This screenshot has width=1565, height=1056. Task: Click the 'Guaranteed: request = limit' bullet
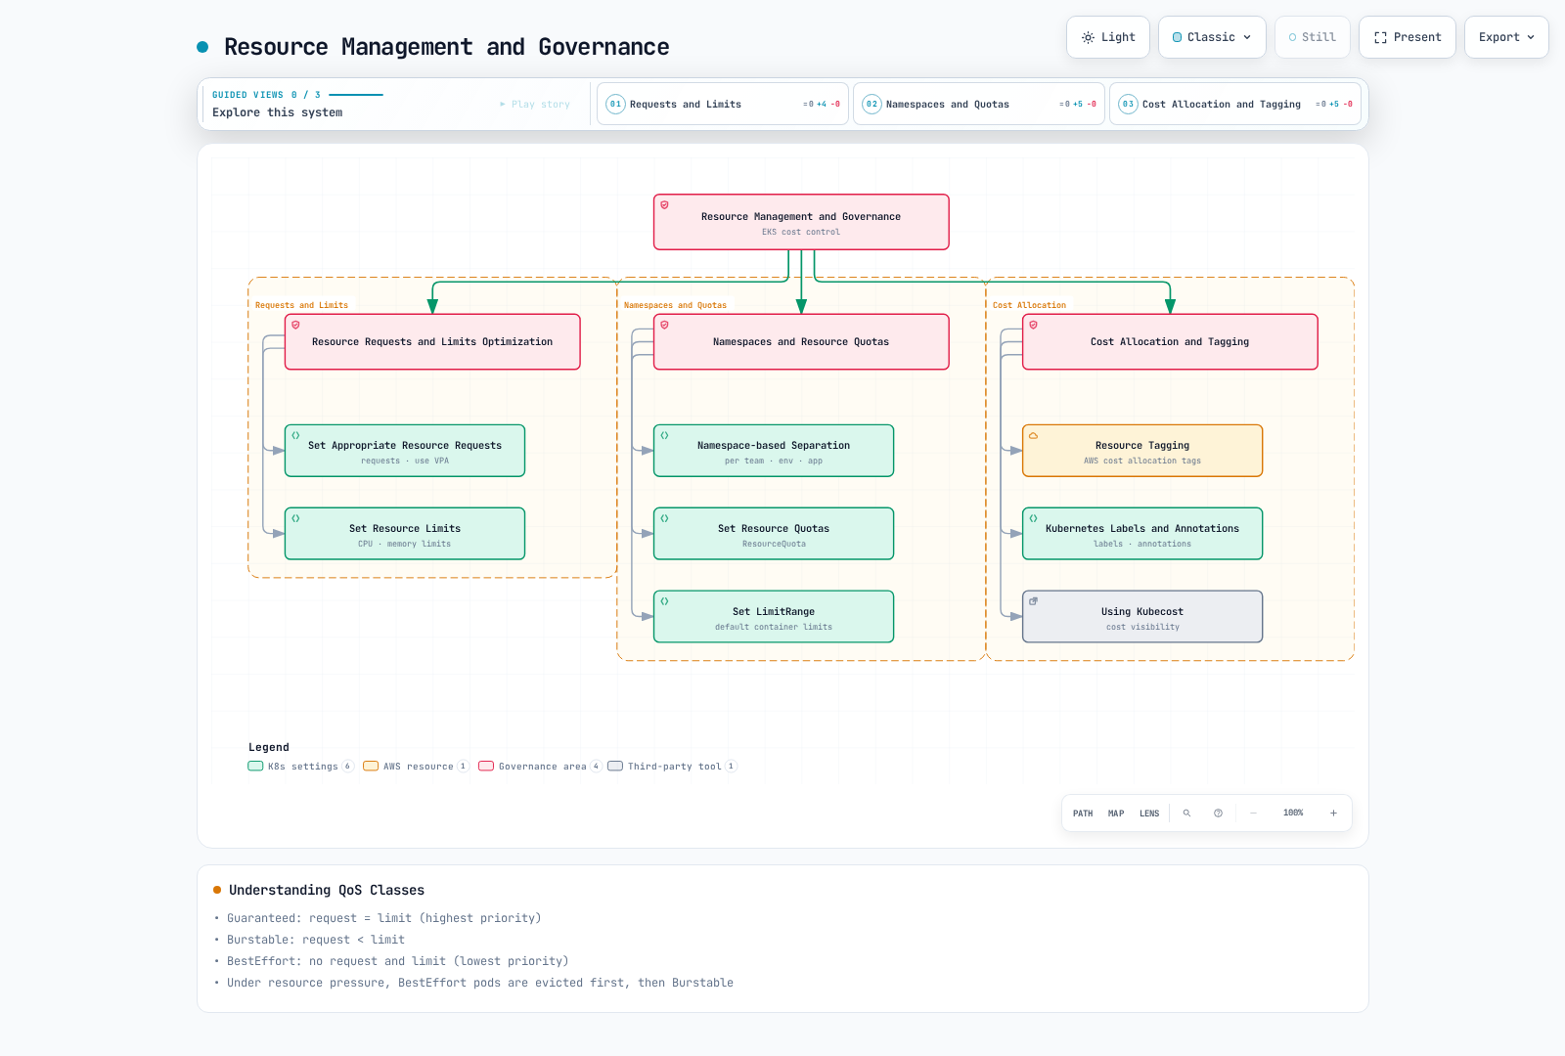(383, 918)
